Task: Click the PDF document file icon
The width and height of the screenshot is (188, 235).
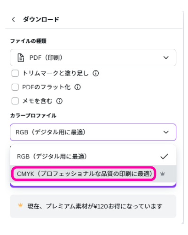Action: pyautogui.click(x=21, y=57)
